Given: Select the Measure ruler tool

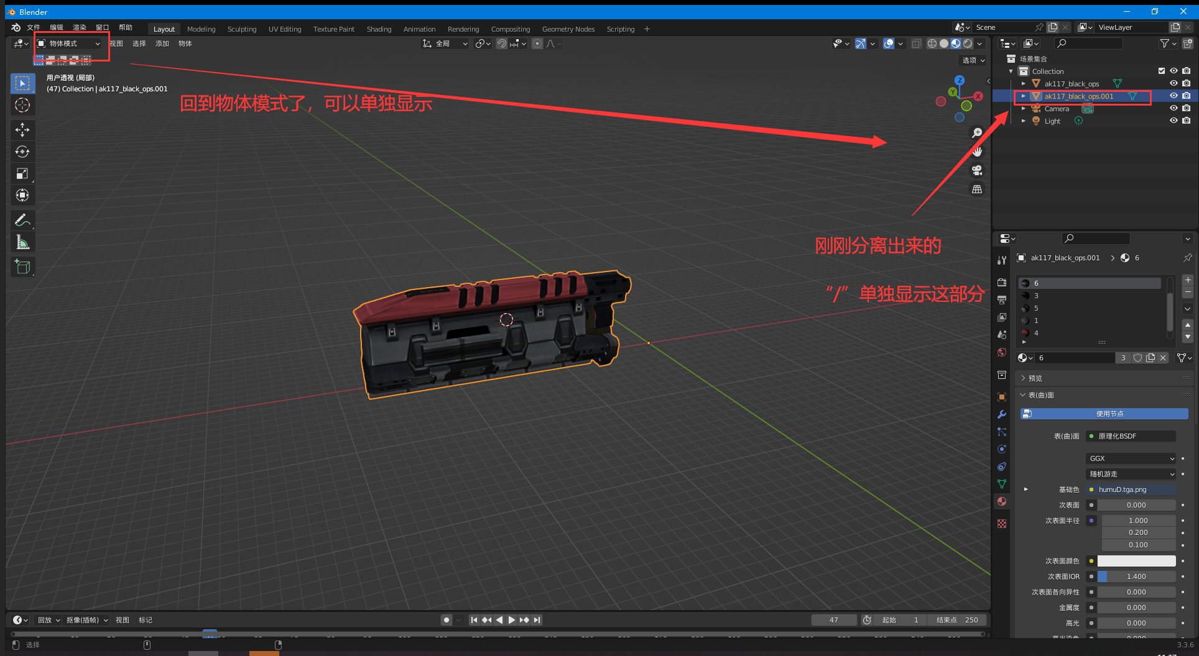Looking at the screenshot, I should (22, 242).
